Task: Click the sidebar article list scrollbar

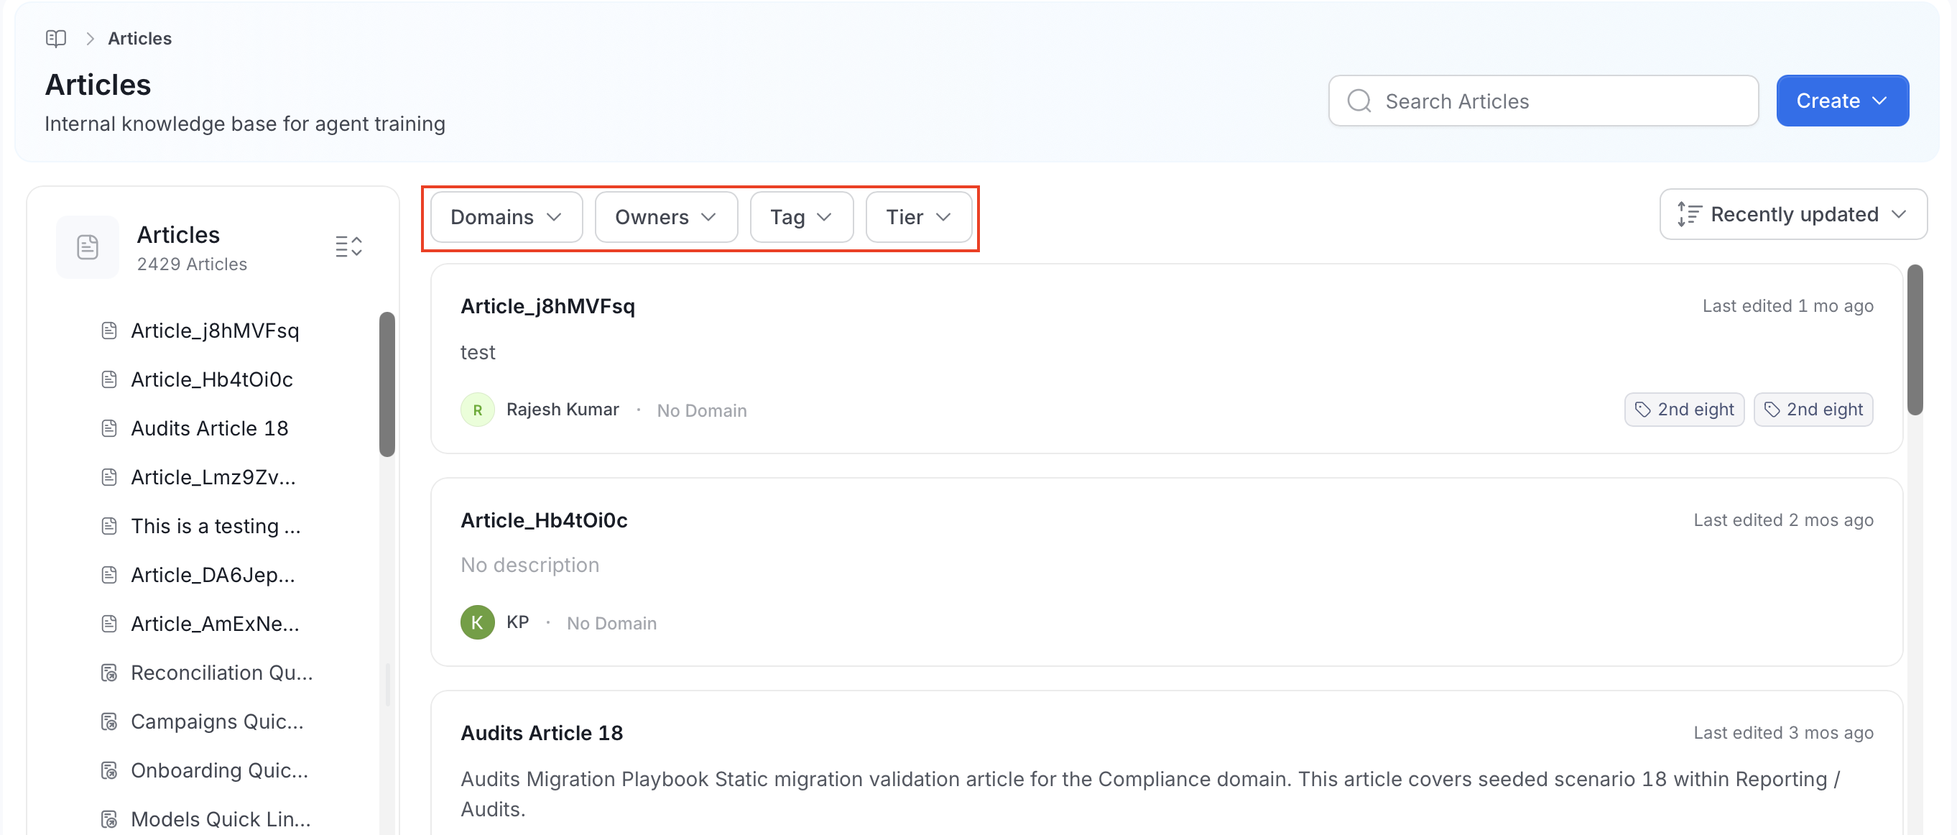Action: coord(387,384)
